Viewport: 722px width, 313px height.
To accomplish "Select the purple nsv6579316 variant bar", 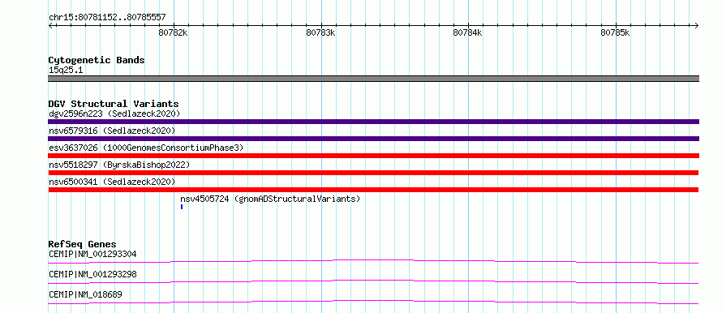I will point(373,139).
